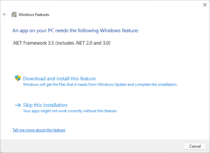
Task: Click the Windows Features title icon
Action: 14,14
